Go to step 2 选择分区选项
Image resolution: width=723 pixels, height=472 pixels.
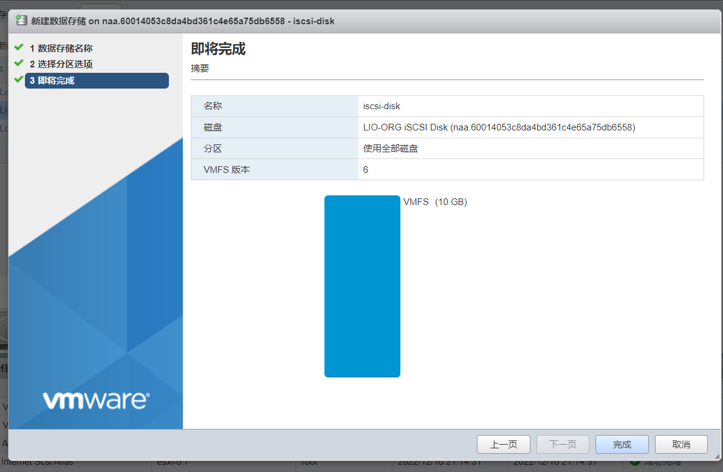[x=61, y=64]
